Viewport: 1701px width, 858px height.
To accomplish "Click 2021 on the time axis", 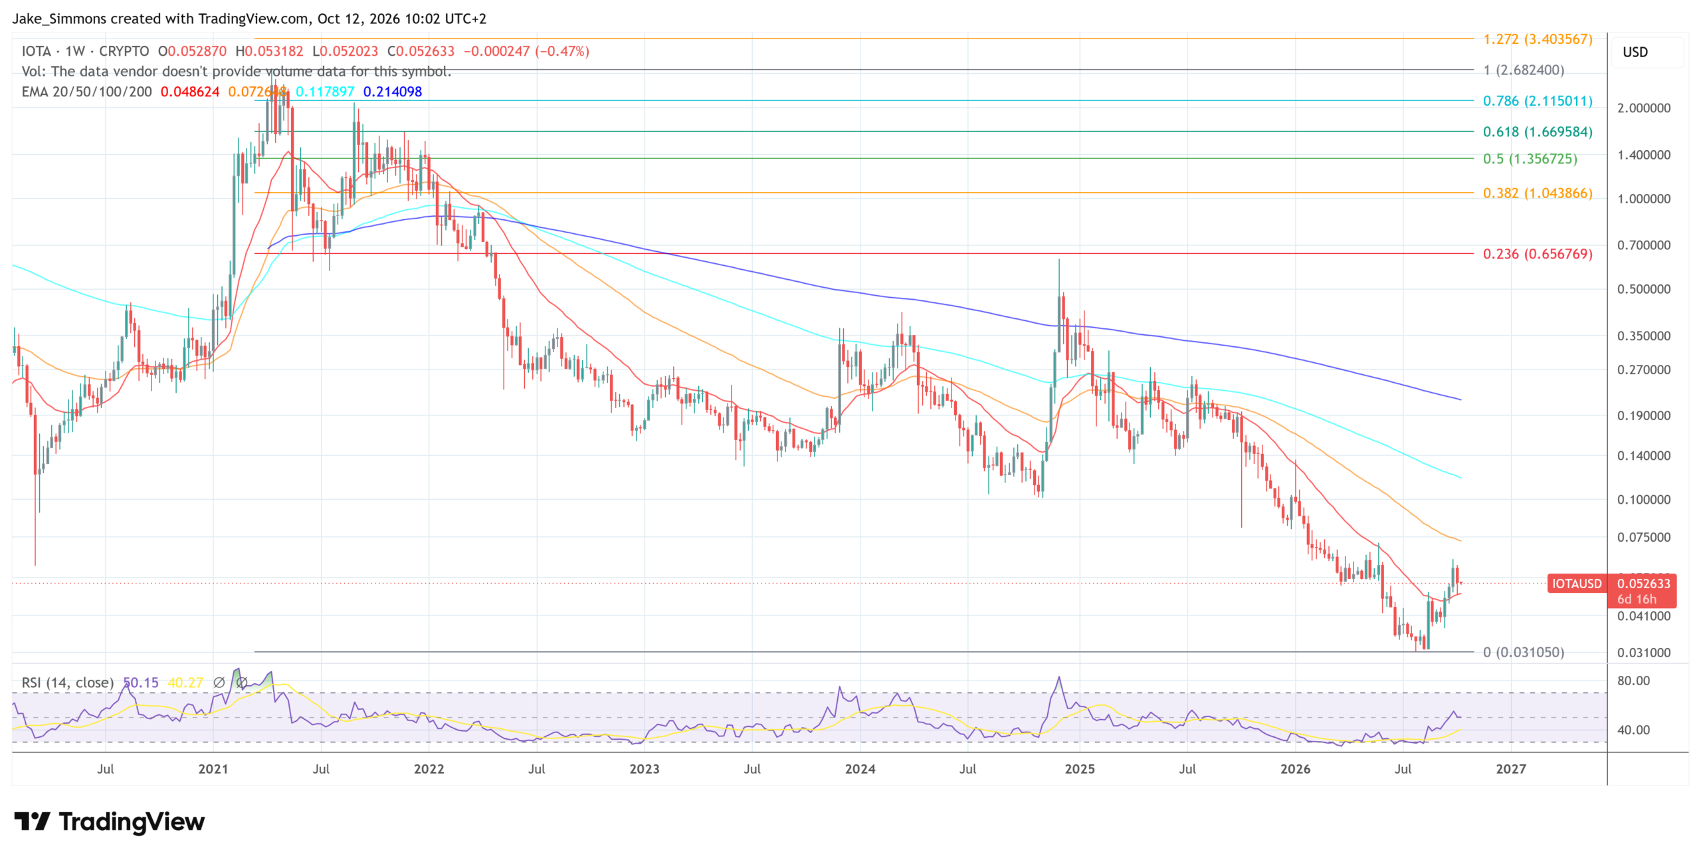I will tap(213, 769).
